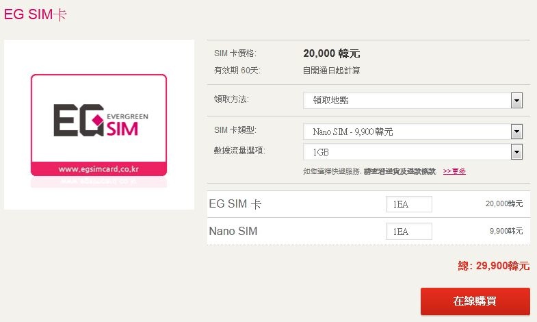
Task: Click the red 在線購買 buy button
Action: click(475, 301)
